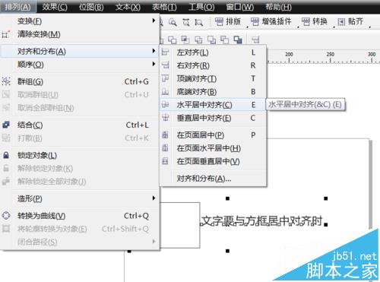Choose 转换为曲线(V) menu item
The width and height of the screenshot is (380, 282).
click(x=80, y=216)
